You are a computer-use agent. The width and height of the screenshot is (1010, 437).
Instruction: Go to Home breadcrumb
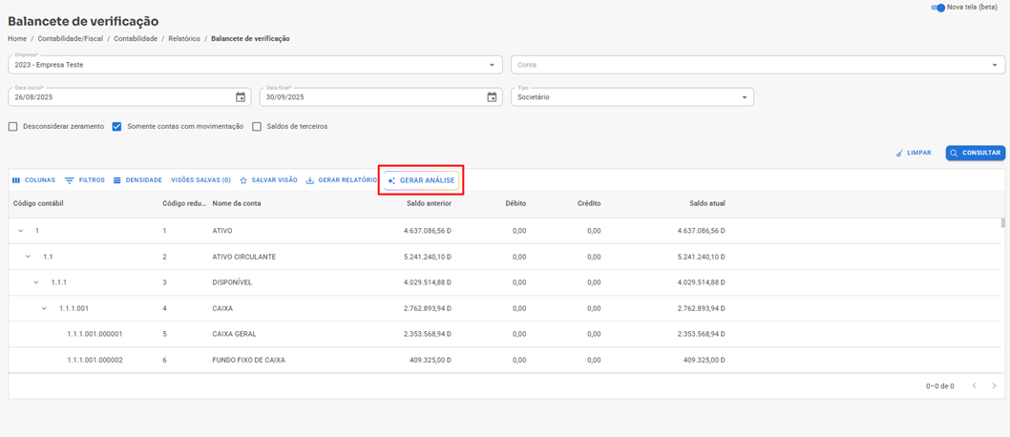[17, 38]
